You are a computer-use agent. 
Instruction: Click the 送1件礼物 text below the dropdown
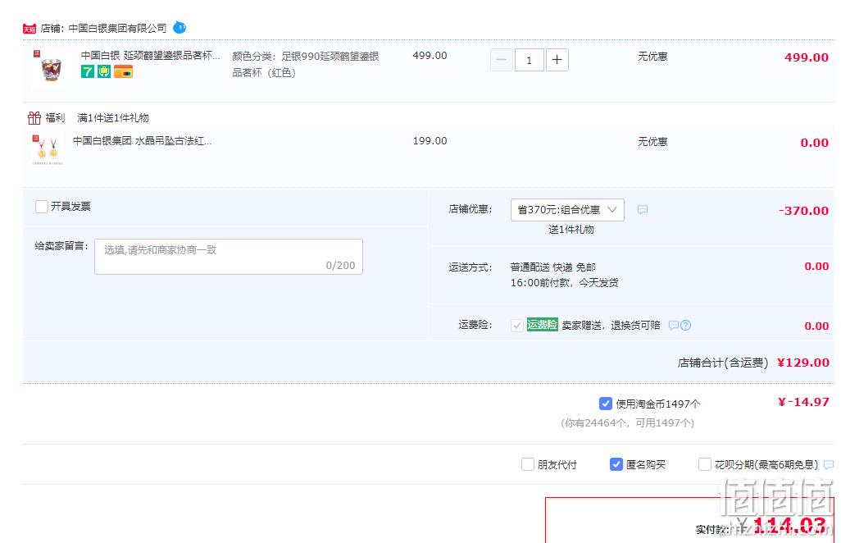(571, 230)
